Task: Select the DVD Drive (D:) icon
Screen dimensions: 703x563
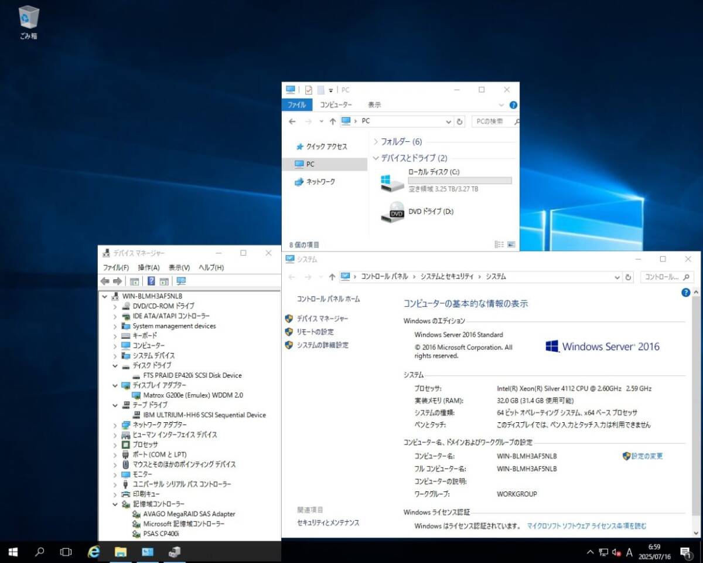Action: point(392,212)
